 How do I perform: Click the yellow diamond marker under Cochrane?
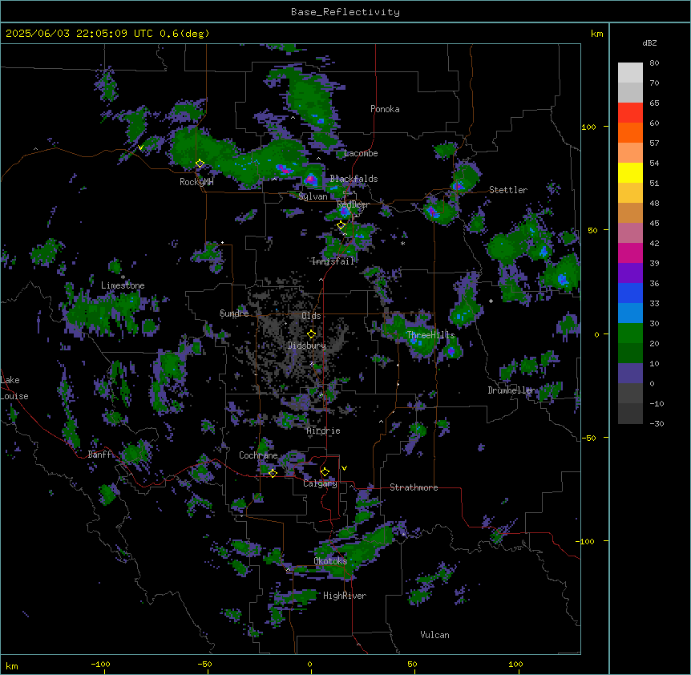tap(273, 473)
